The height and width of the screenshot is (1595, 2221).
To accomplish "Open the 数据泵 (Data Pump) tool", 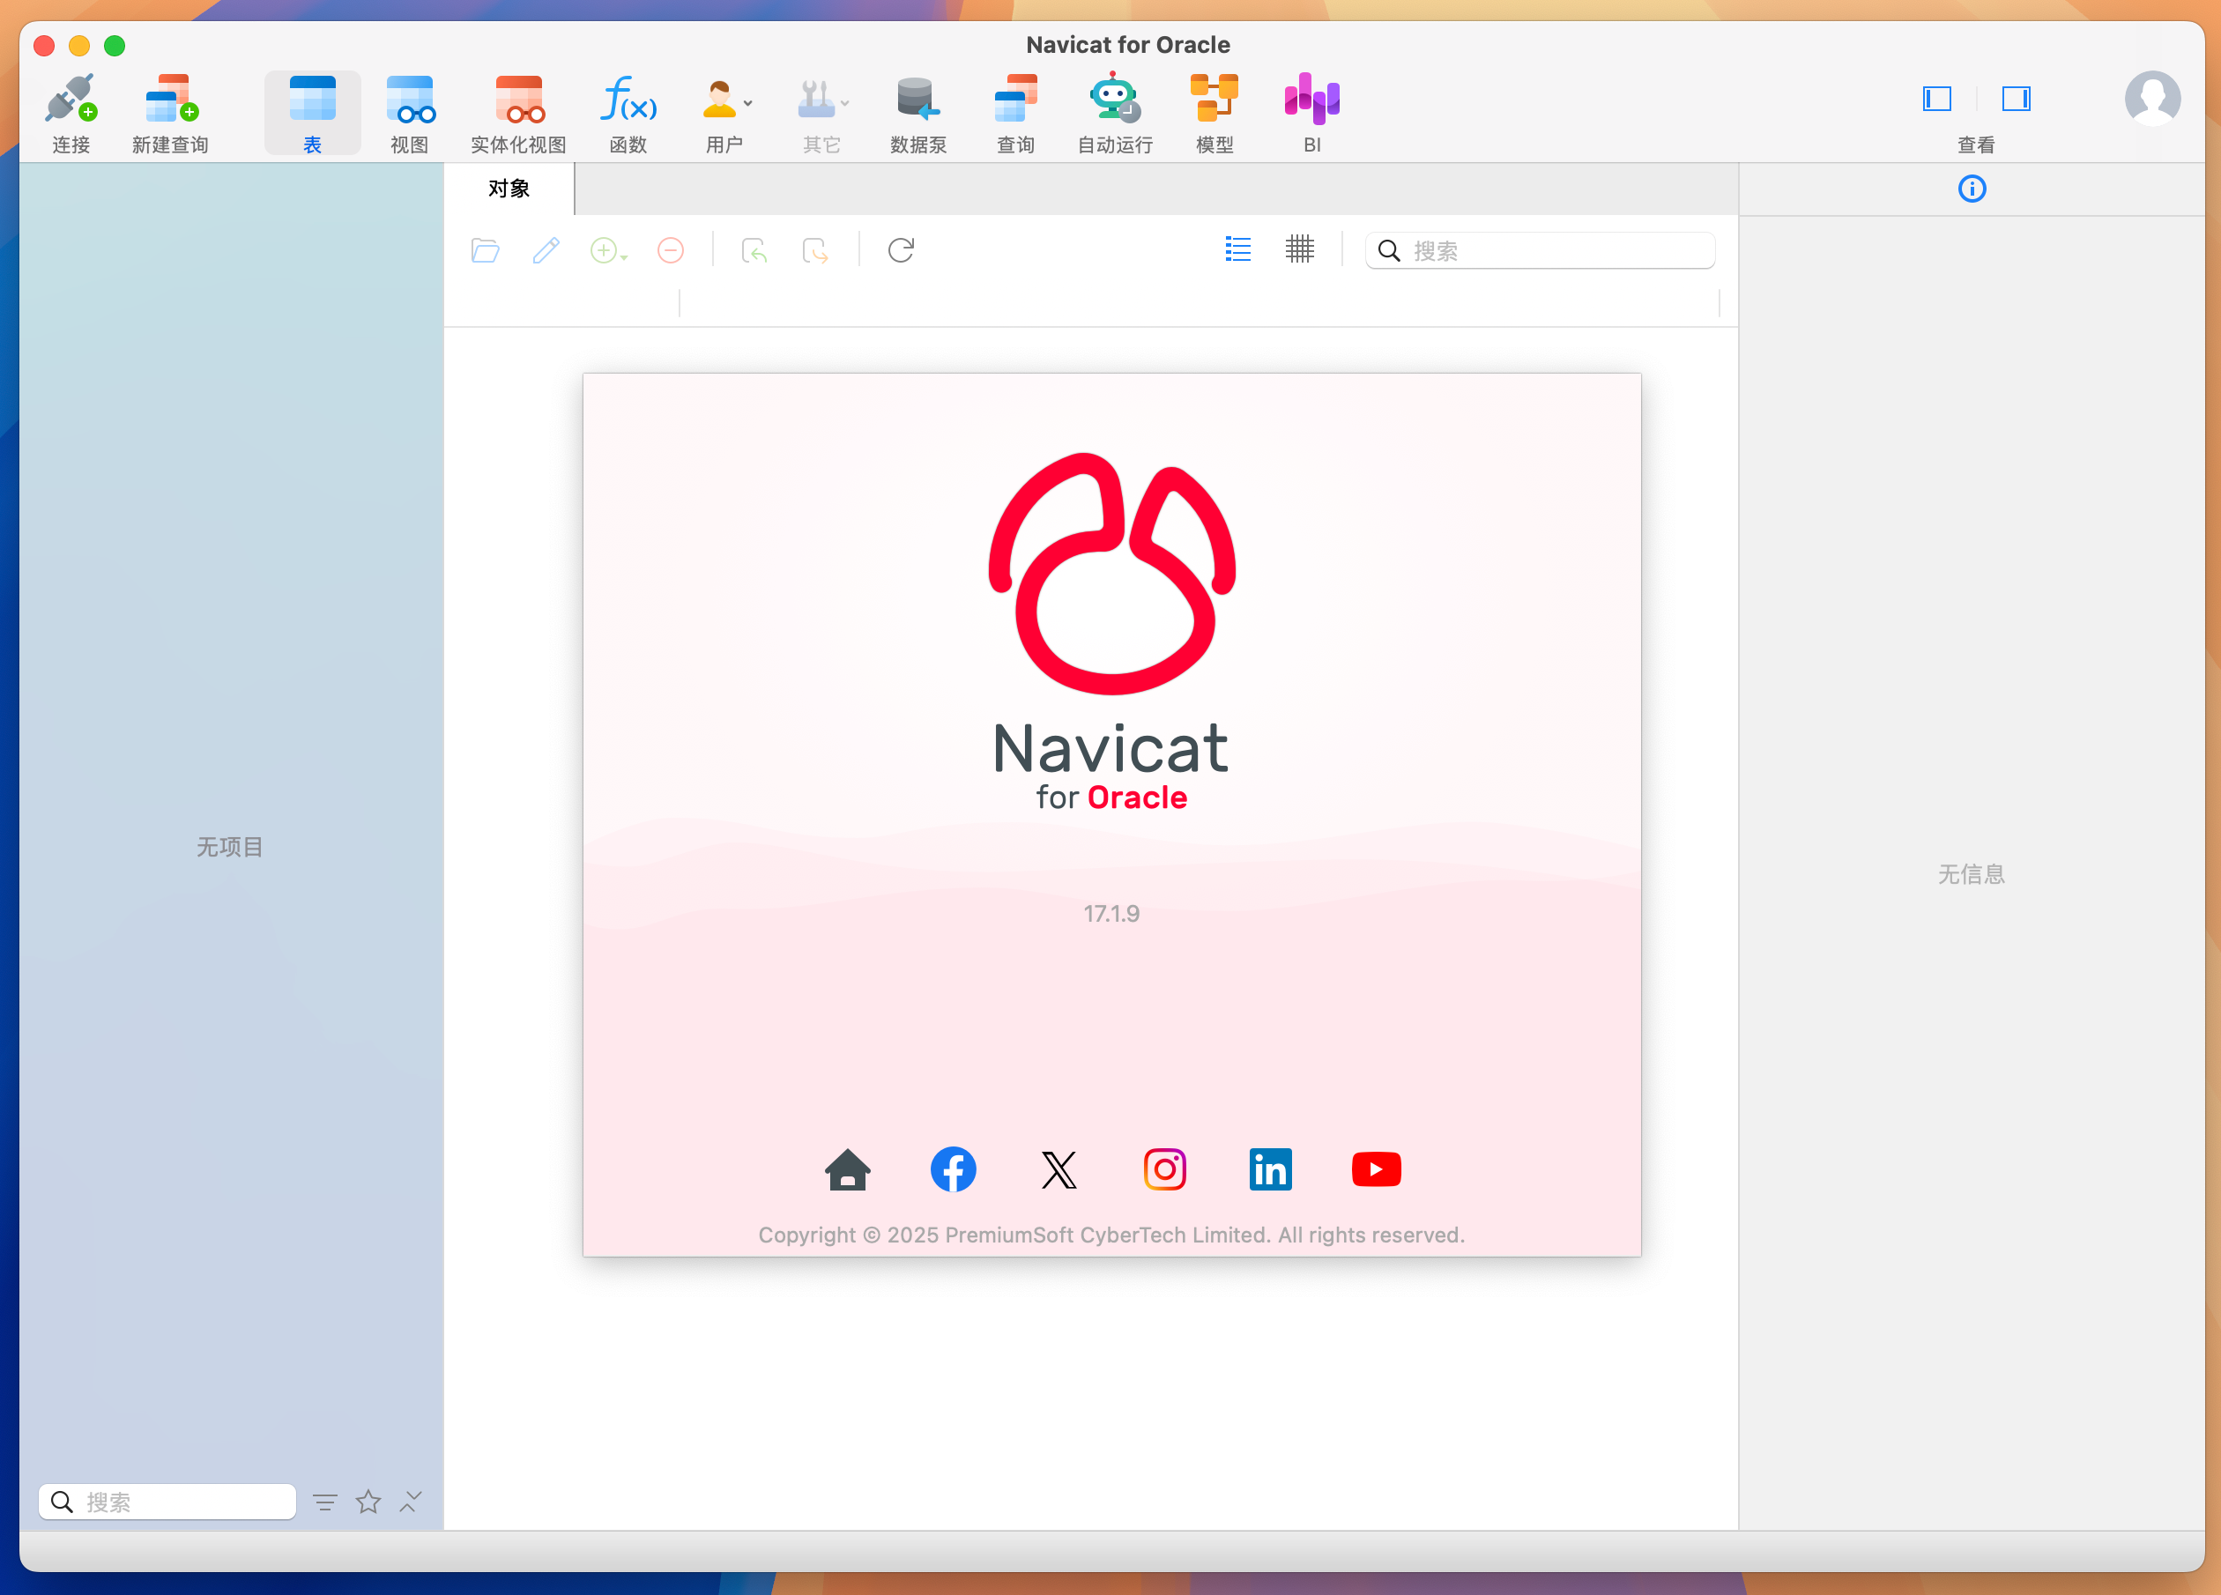I will tap(917, 109).
